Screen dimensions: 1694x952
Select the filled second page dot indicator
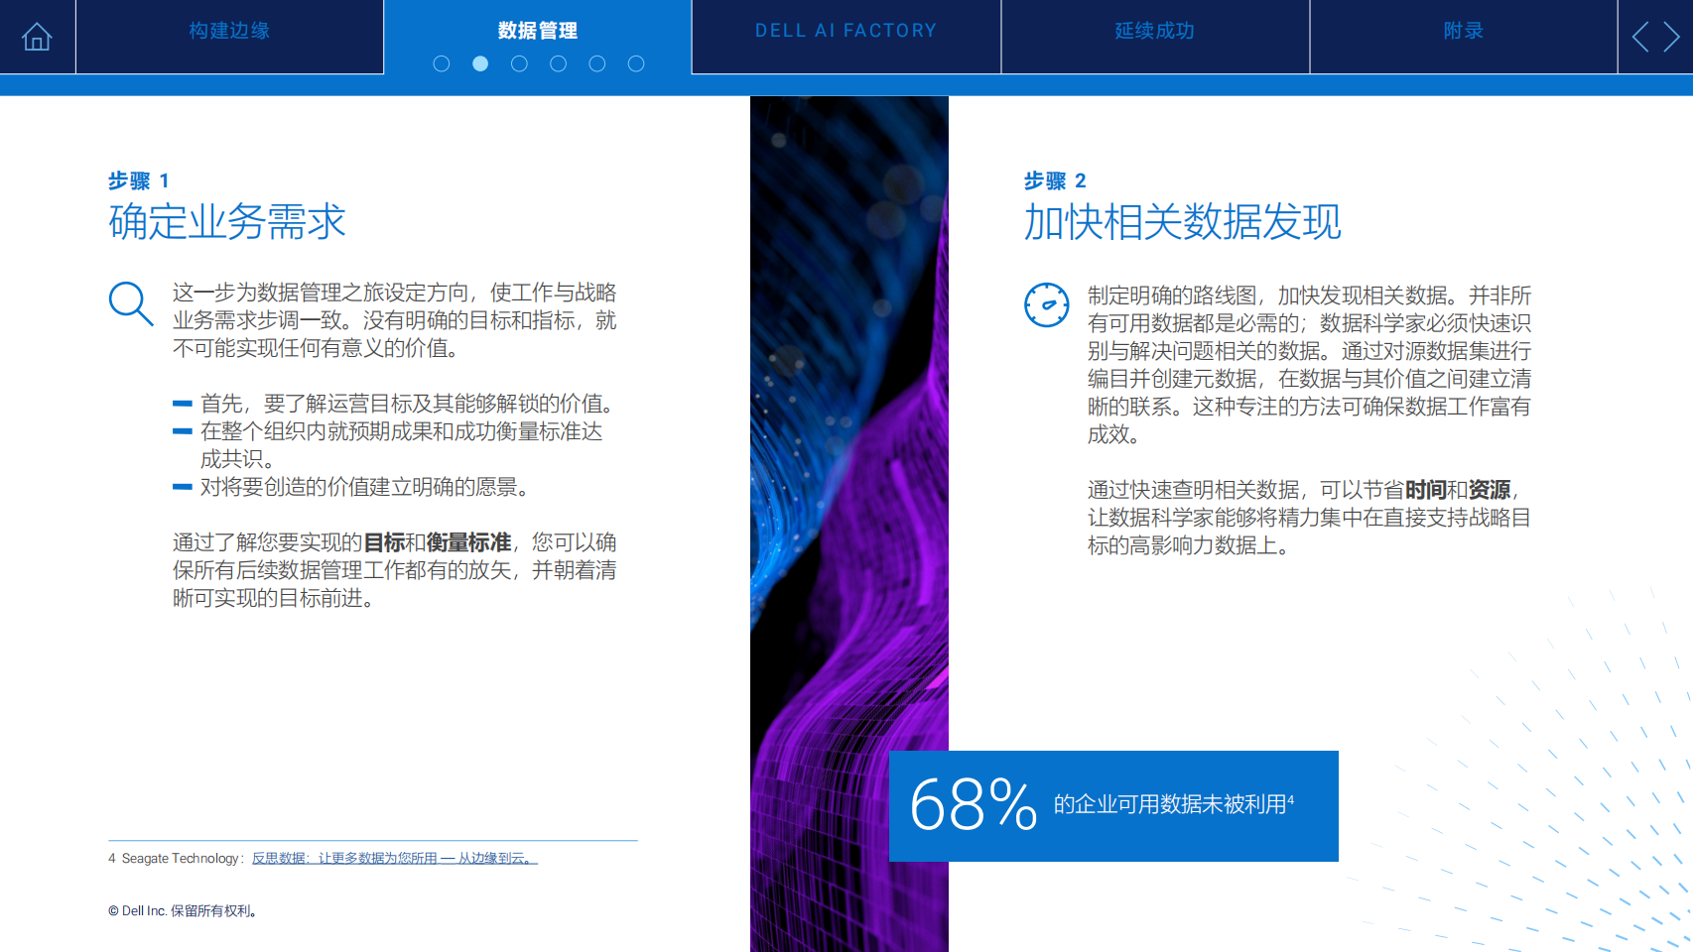(480, 63)
